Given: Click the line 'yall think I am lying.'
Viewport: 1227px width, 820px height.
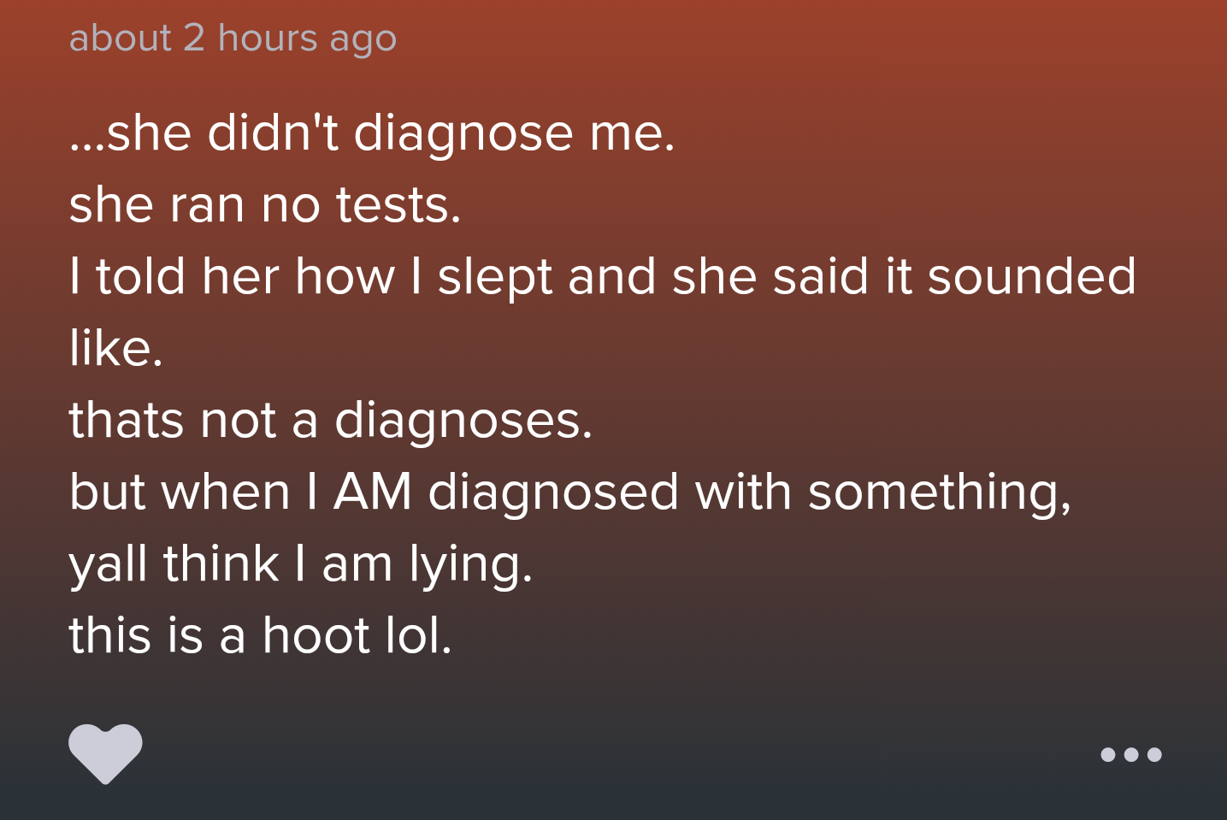Looking at the screenshot, I should point(301,565).
